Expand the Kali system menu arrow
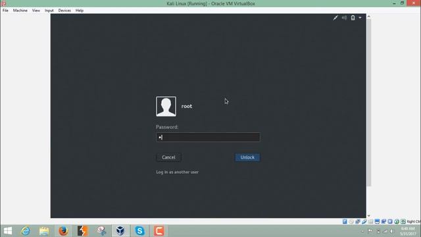421x237 pixels. click(360, 18)
